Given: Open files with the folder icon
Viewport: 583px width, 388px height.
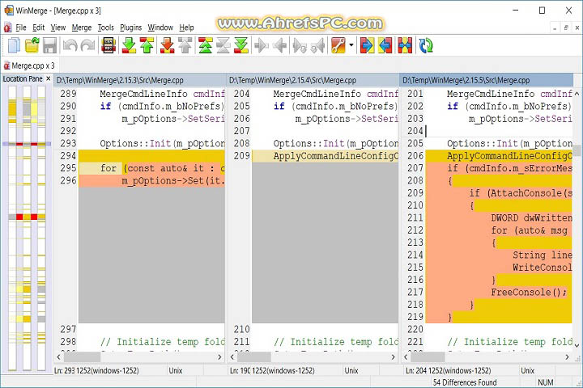Looking at the screenshot, I should point(32,45).
